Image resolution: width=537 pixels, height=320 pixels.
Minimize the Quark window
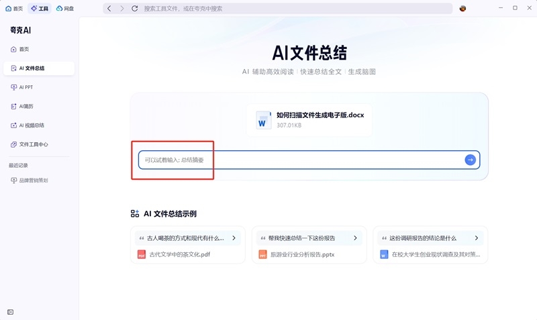(x=501, y=7)
